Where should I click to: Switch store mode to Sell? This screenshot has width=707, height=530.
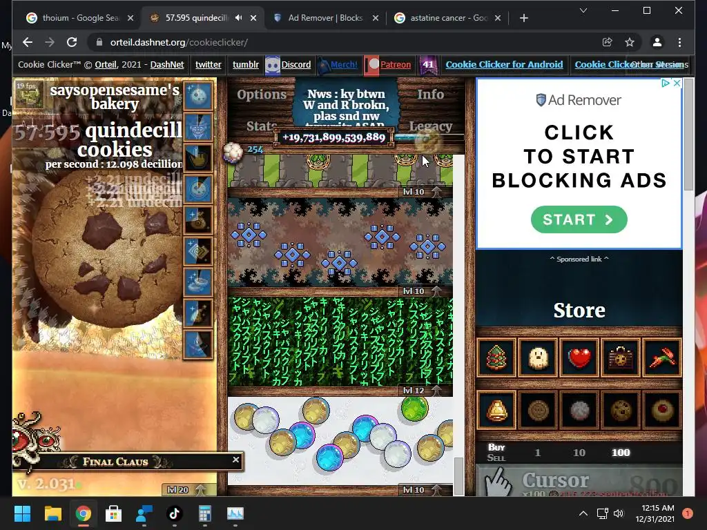496,458
